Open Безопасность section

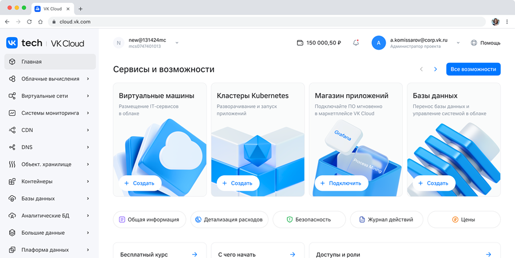[x=309, y=220]
